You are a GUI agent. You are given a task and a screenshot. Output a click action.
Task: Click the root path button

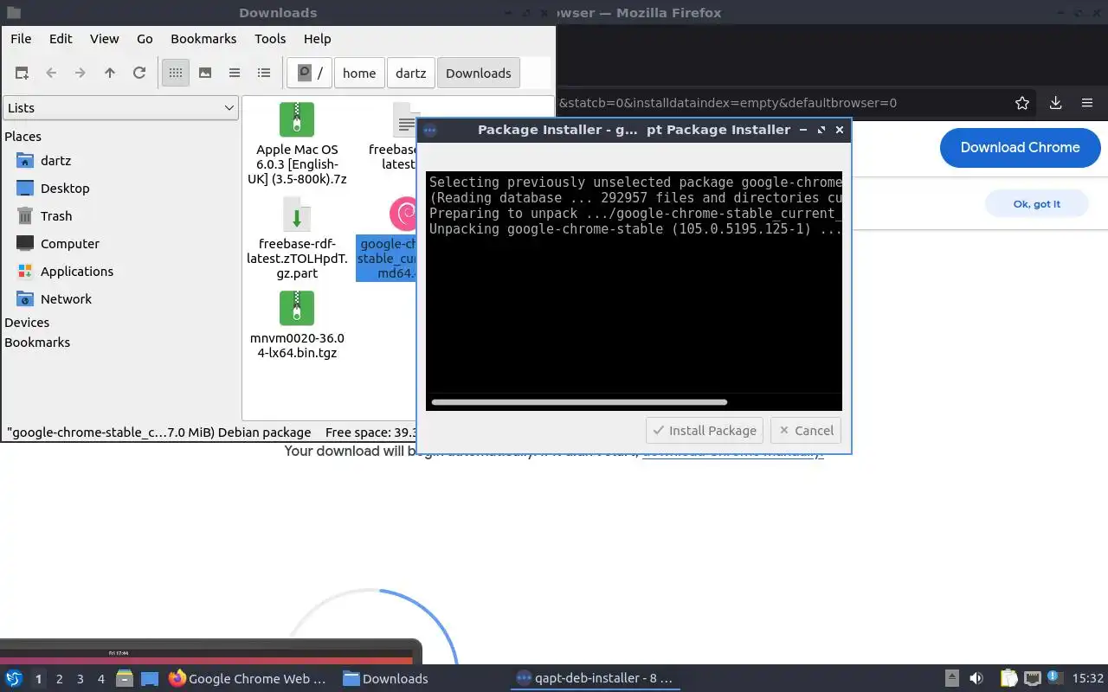310,74
